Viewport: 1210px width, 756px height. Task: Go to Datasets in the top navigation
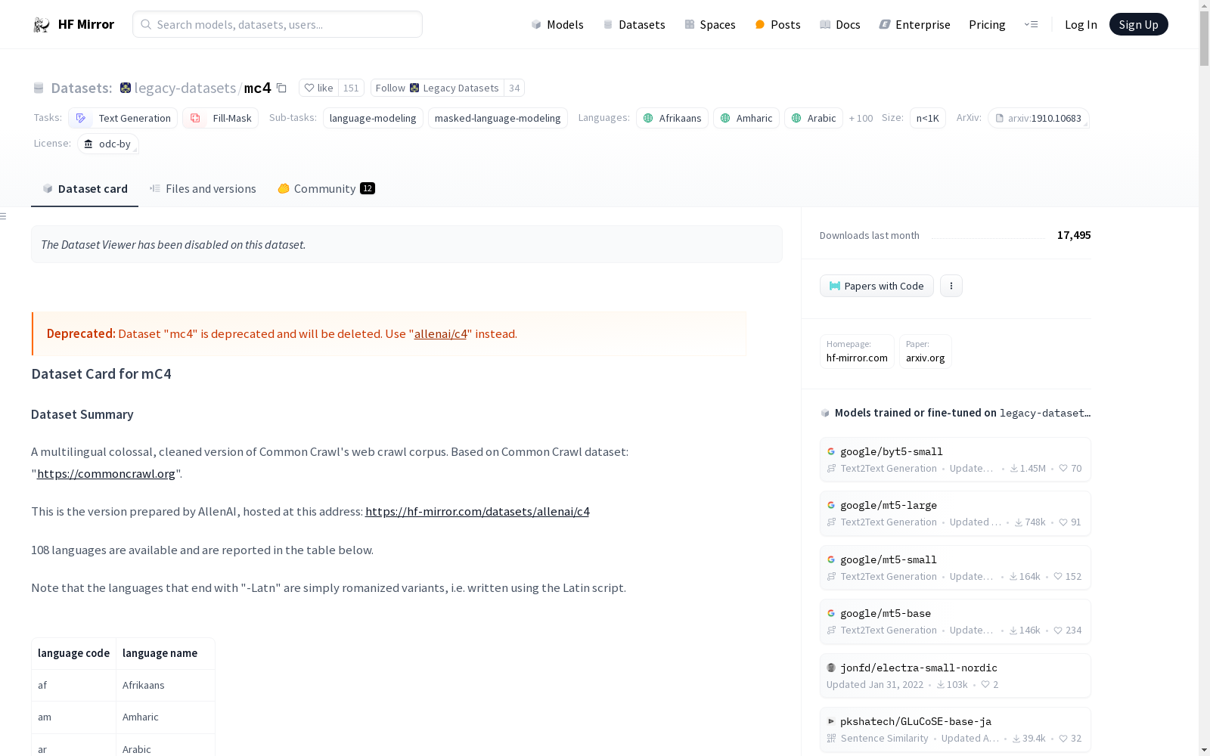coord(634,24)
